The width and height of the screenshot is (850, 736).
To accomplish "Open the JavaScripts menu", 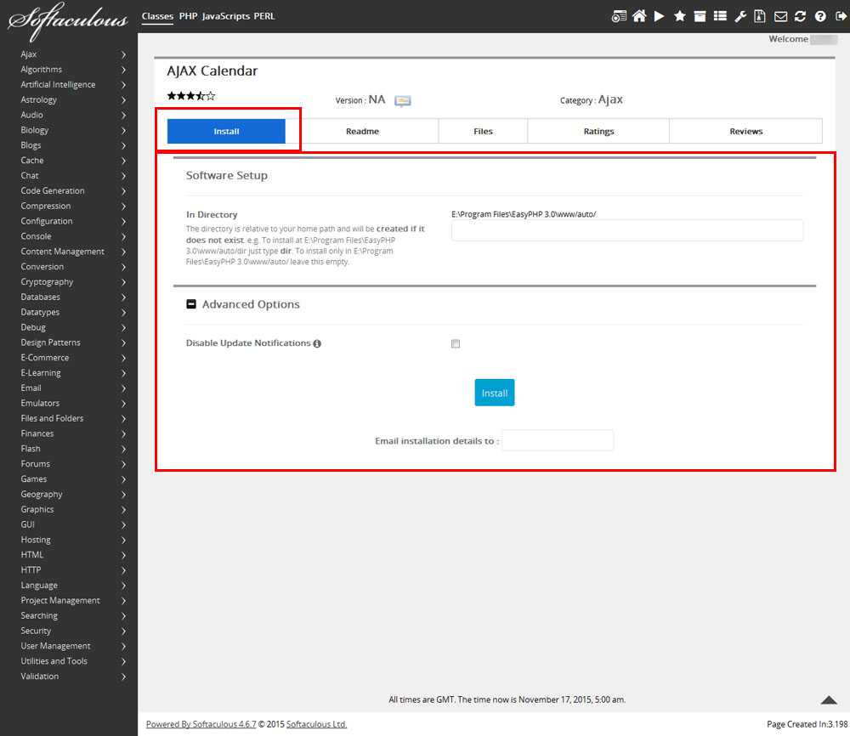I will (225, 16).
